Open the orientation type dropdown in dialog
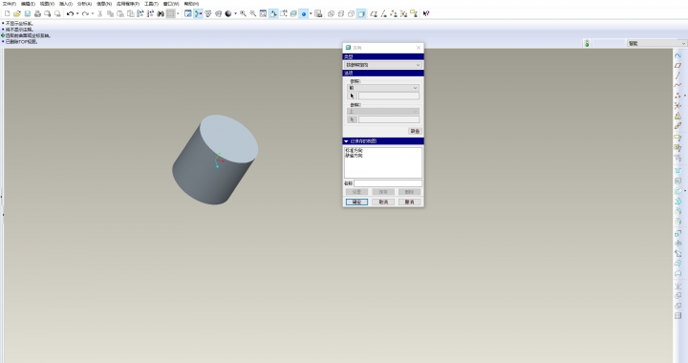The height and width of the screenshot is (363, 688). coord(383,65)
